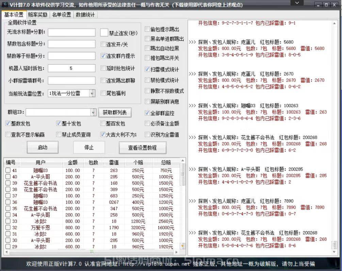Enable 延时抢包统计 checkbox
342x271 pixels.
[x=103, y=68]
